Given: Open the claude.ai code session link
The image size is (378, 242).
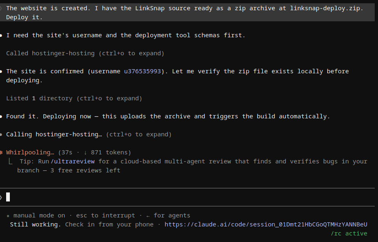Looking at the screenshot, I should pyautogui.click(x=266, y=224).
